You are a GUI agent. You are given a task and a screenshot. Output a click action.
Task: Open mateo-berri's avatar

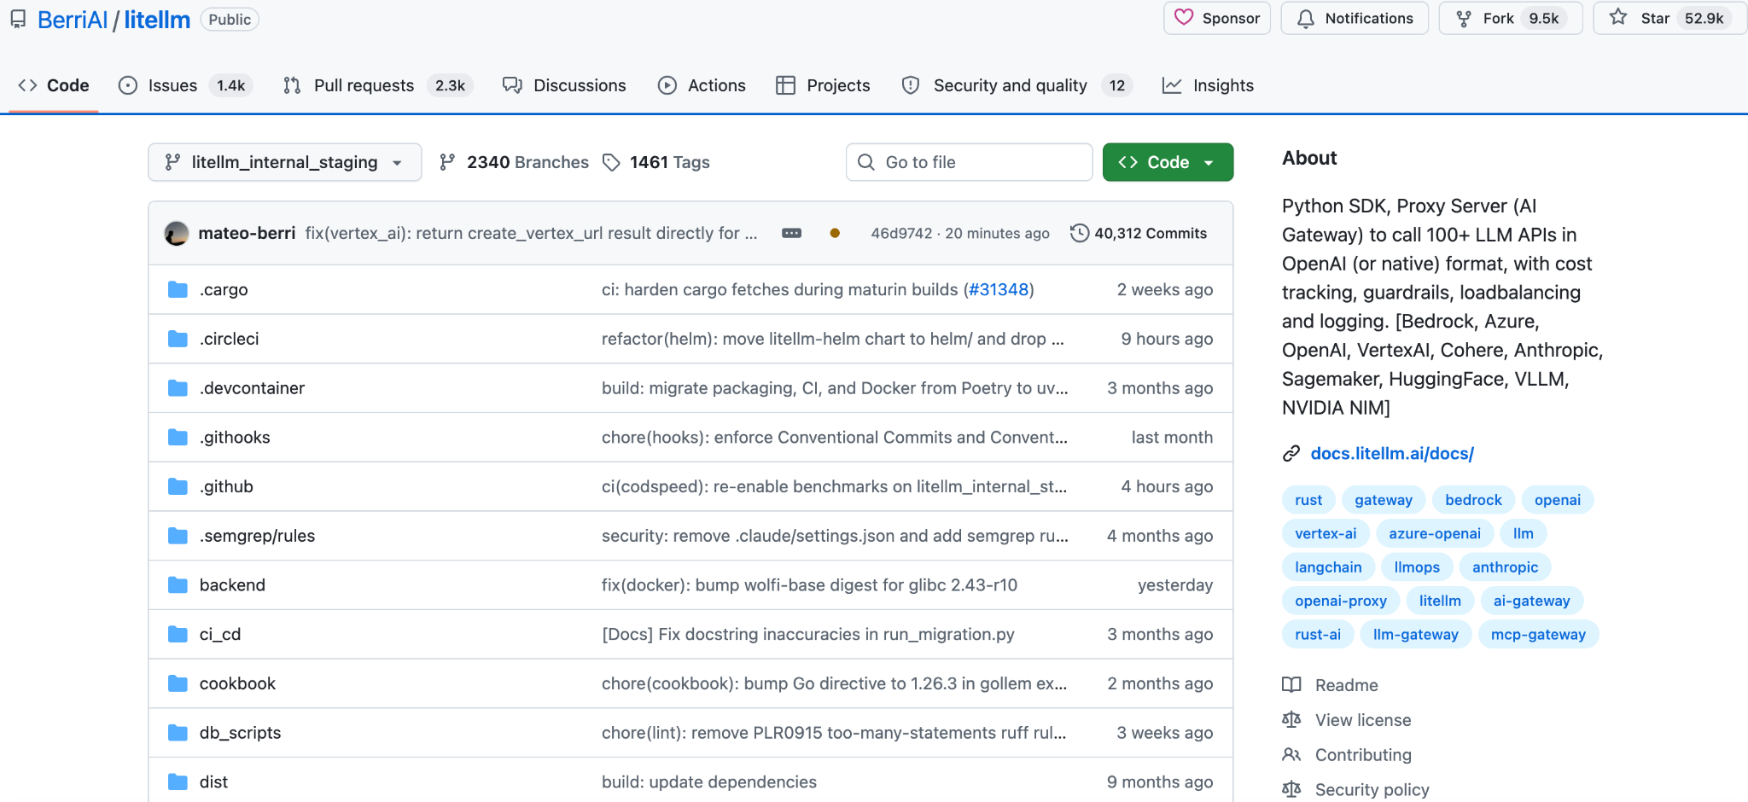(x=177, y=233)
